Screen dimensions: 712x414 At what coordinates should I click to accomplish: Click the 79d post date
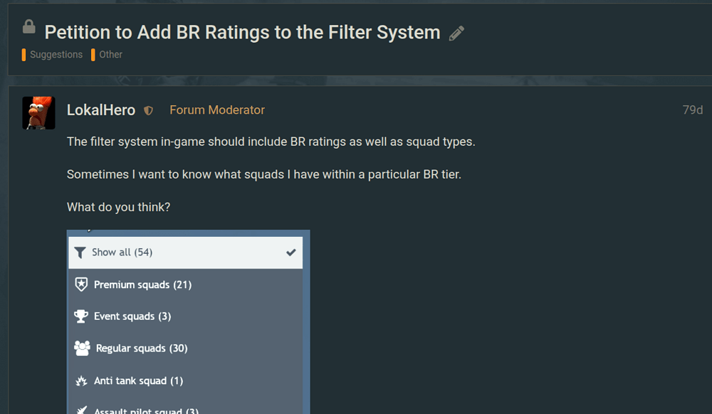click(x=692, y=110)
